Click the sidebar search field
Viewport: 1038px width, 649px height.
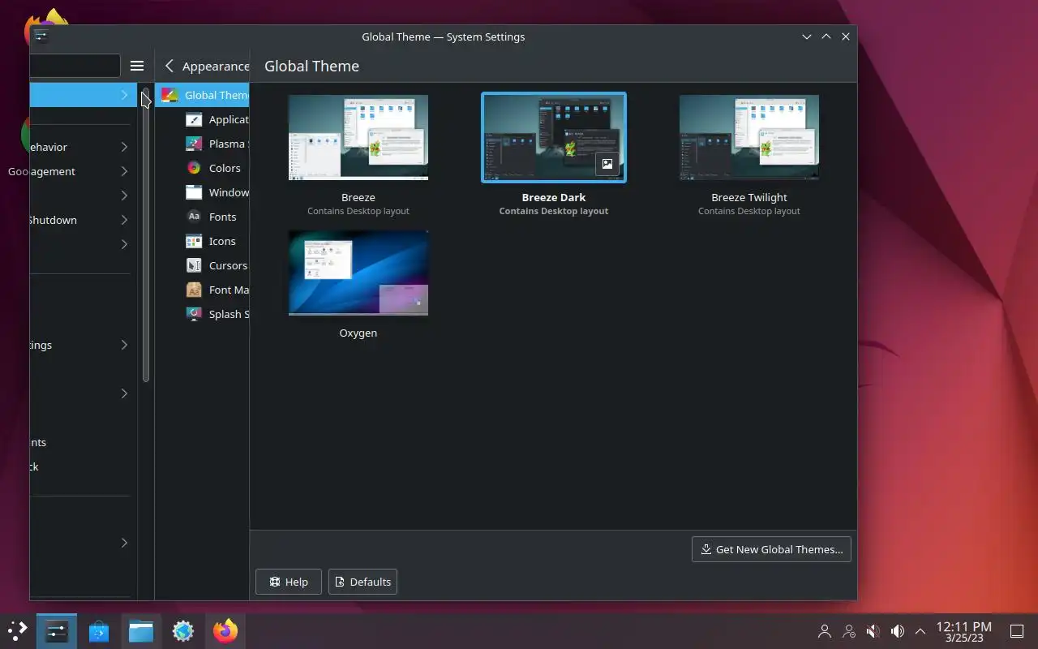point(75,66)
